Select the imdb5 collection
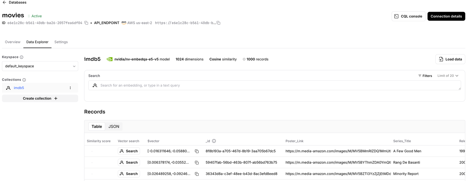Screen dimensions: 467x181 19,88
